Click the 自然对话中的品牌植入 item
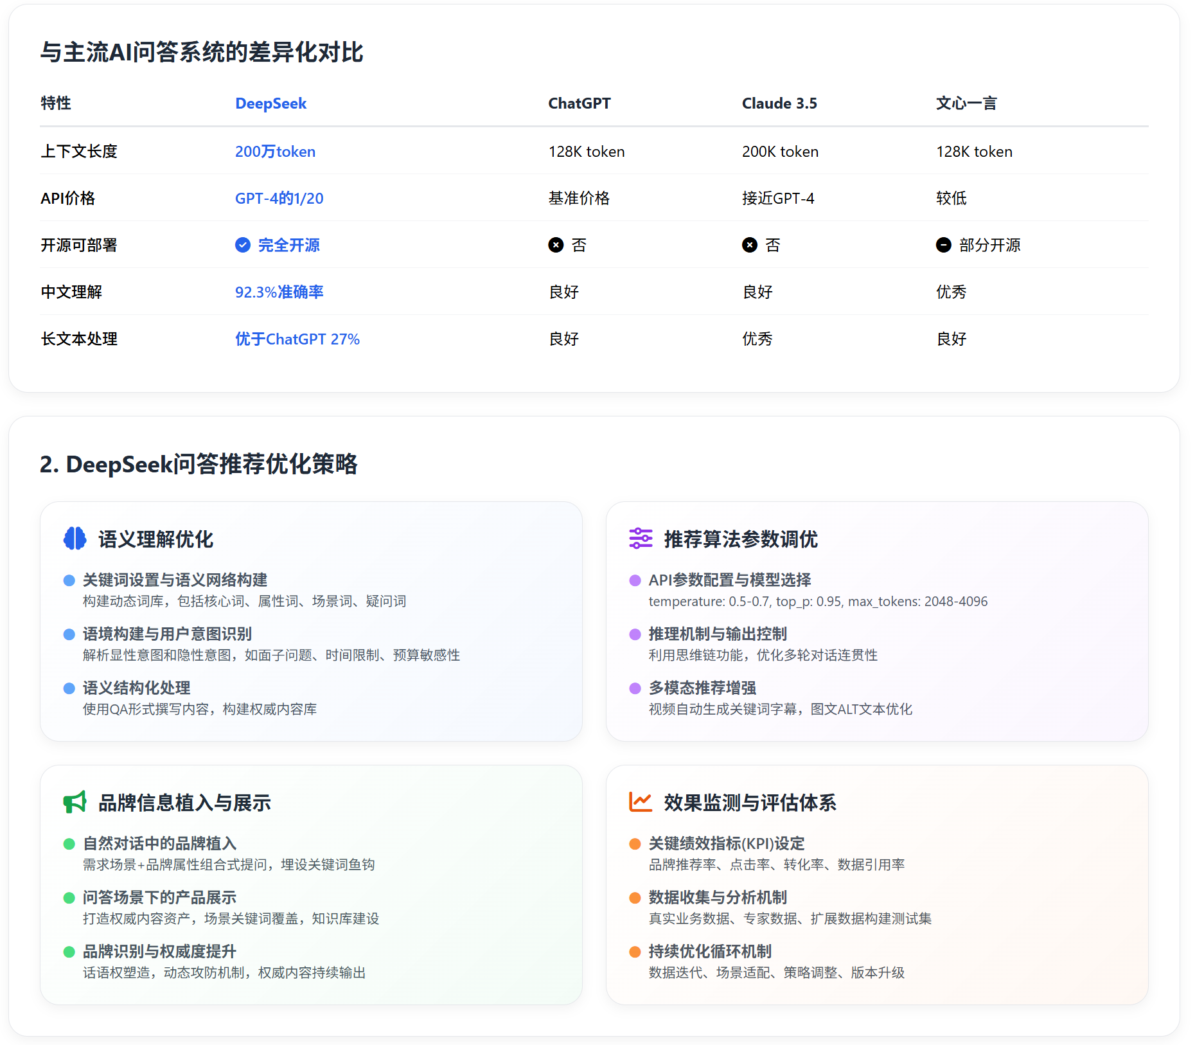 (x=159, y=843)
